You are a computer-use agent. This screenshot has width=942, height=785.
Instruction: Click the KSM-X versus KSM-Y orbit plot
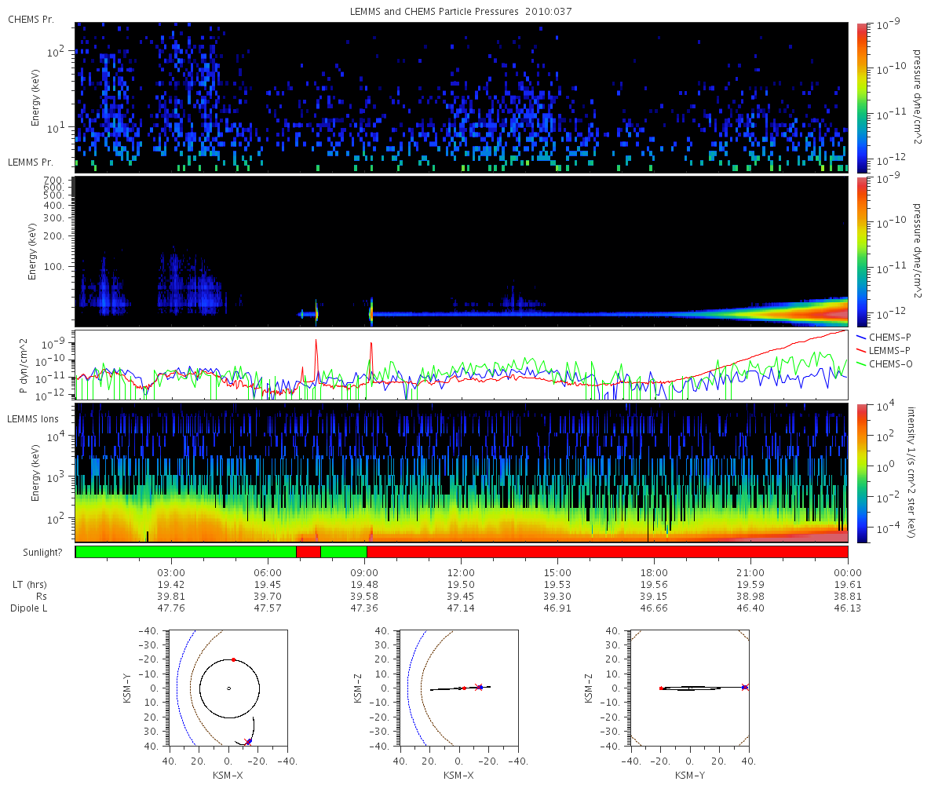[x=228, y=688]
